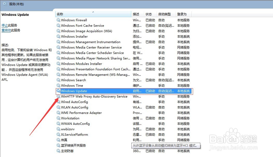Screen dimensions: 273x157
Task: Select the WWAN AutoConfig service name
Action: point(75,124)
